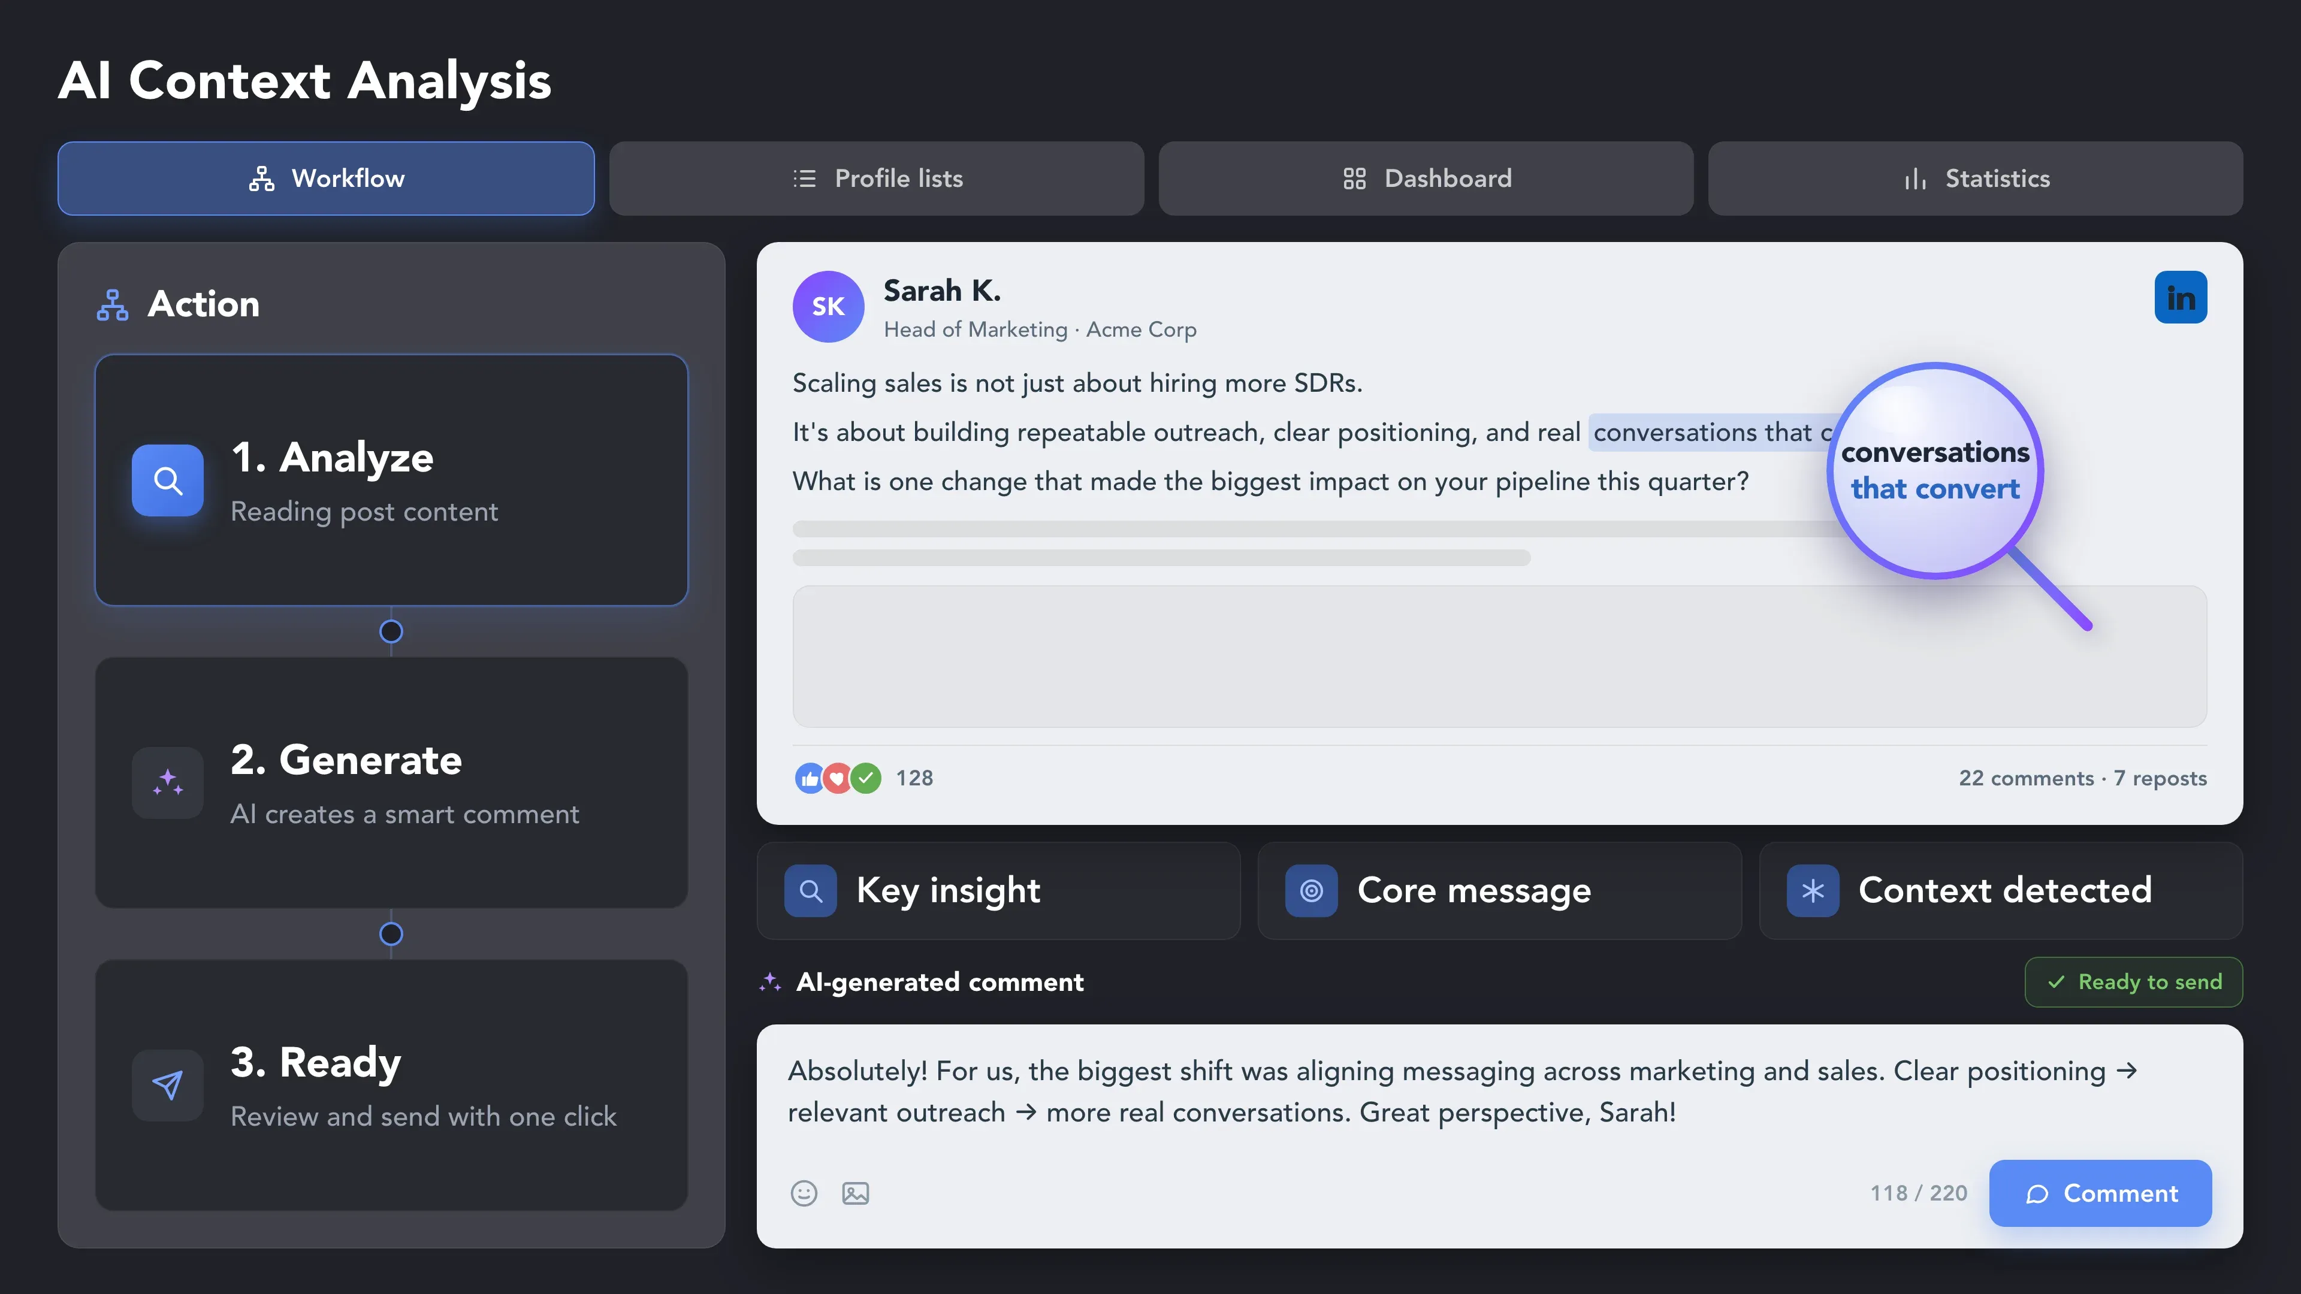The height and width of the screenshot is (1294, 2301).
Task: Click the SK profile avatar
Action: coord(828,306)
